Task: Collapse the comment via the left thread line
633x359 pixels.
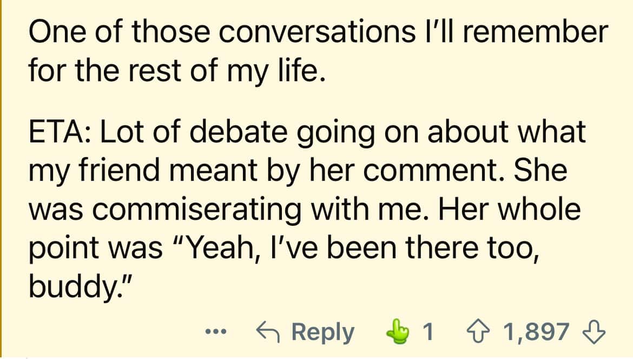Action: 2,179
